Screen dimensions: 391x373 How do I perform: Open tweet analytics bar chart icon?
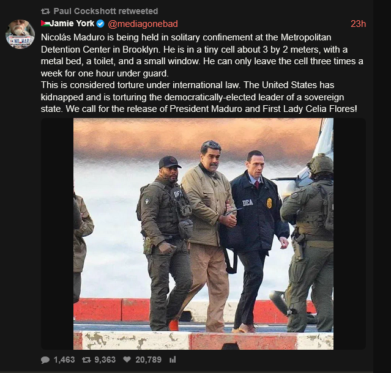click(x=172, y=360)
